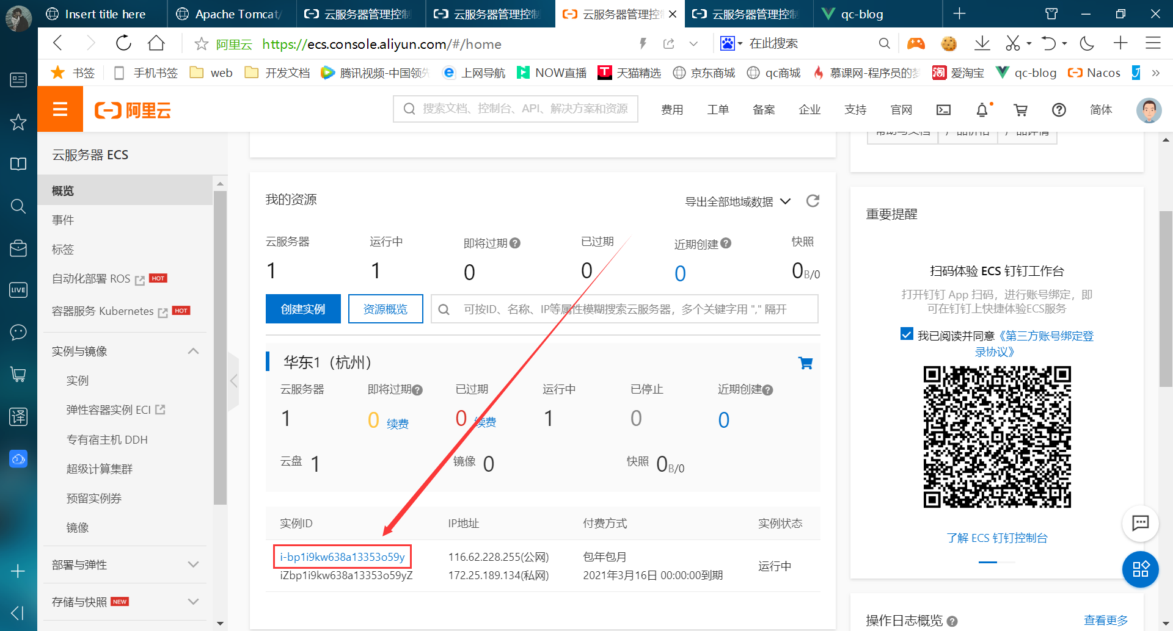Open the address bar dropdown arrow

(x=693, y=44)
